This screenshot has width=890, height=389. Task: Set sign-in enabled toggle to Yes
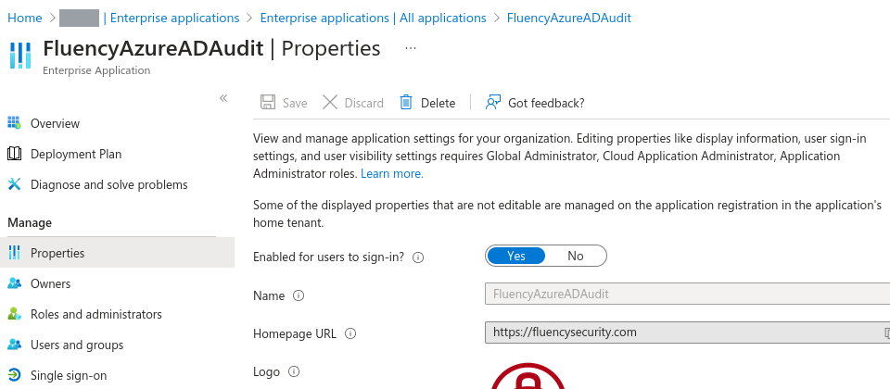[x=516, y=256]
